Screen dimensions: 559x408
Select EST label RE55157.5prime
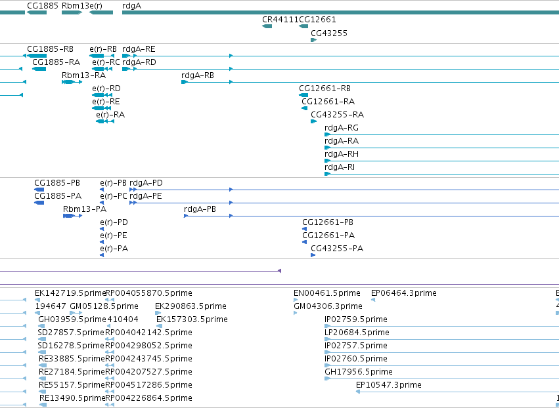point(72,386)
